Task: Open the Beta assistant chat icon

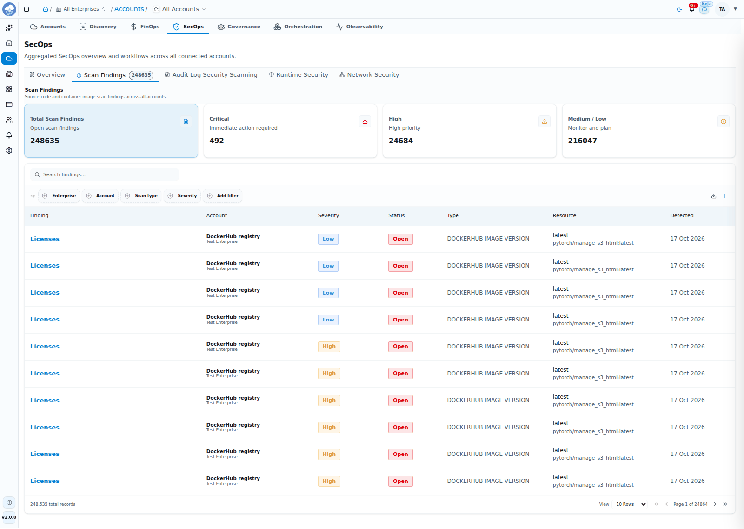Action: click(704, 9)
